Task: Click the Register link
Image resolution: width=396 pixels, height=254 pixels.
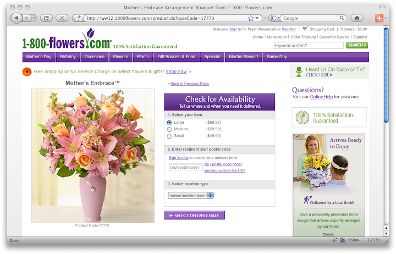Action: click(x=288, y=29)
